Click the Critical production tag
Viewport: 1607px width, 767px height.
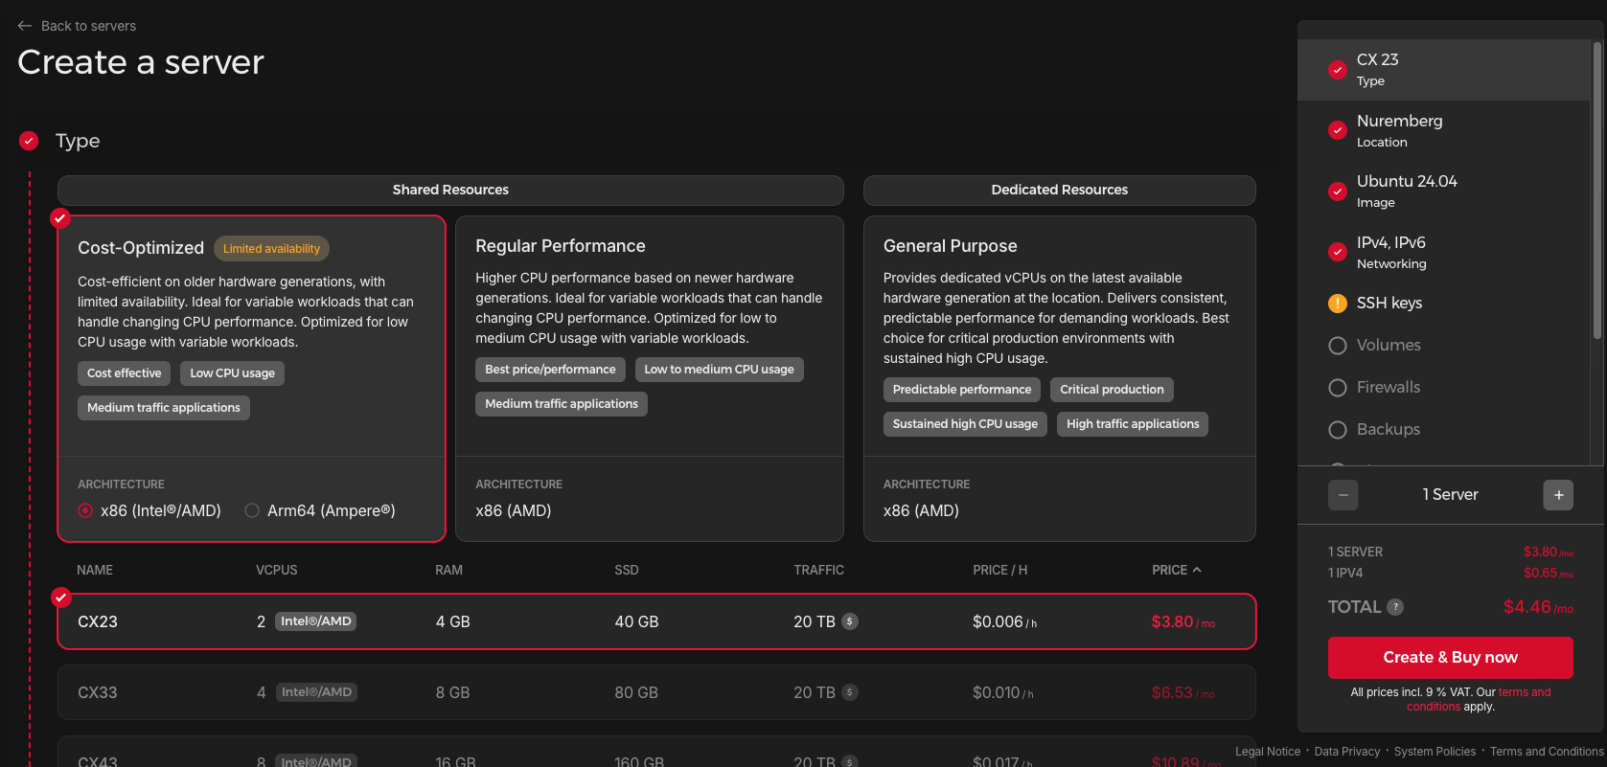tap(1112, 390)
